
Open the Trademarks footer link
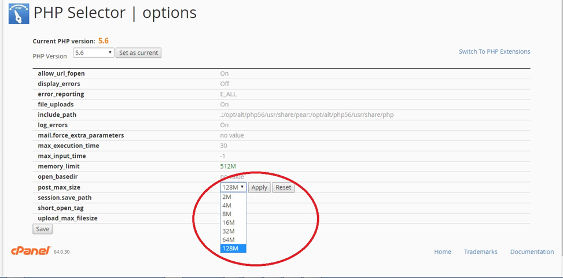click(x=480, y=252)
